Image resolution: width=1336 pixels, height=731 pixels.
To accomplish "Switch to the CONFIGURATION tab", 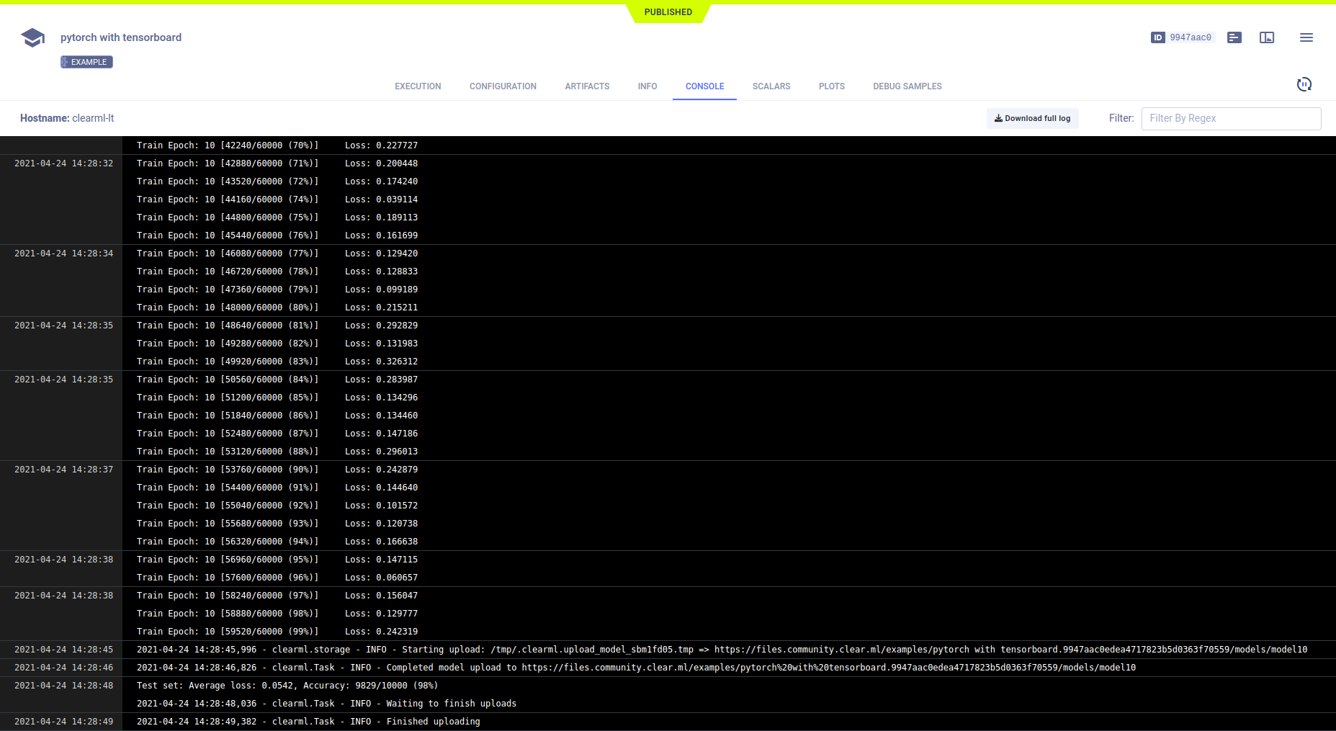I will pos(503,86).
